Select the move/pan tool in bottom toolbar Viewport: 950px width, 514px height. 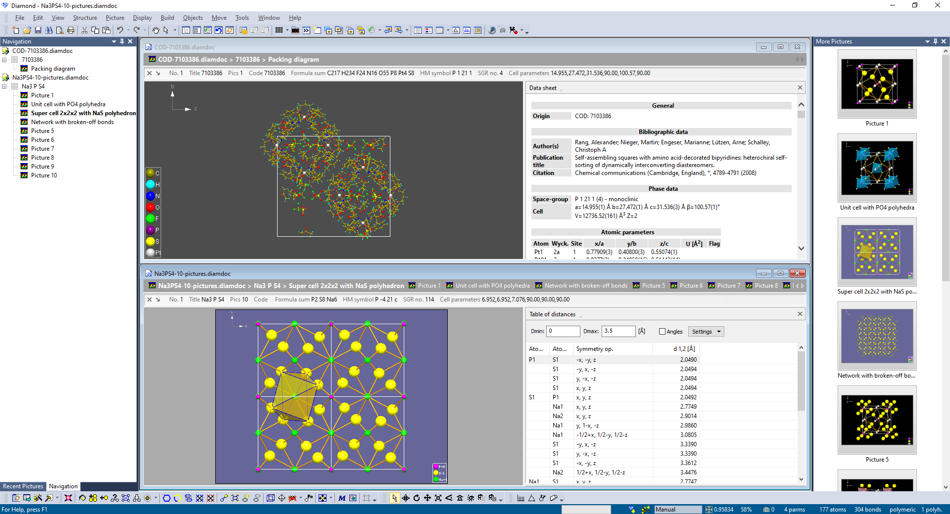tap(428, 498)
